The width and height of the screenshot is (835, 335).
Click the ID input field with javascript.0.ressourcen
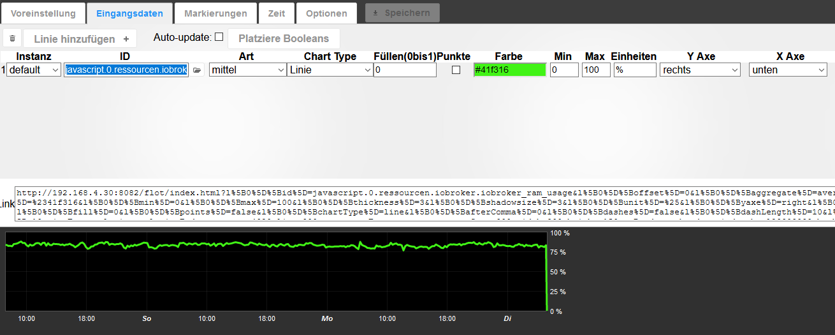point(126,70)
